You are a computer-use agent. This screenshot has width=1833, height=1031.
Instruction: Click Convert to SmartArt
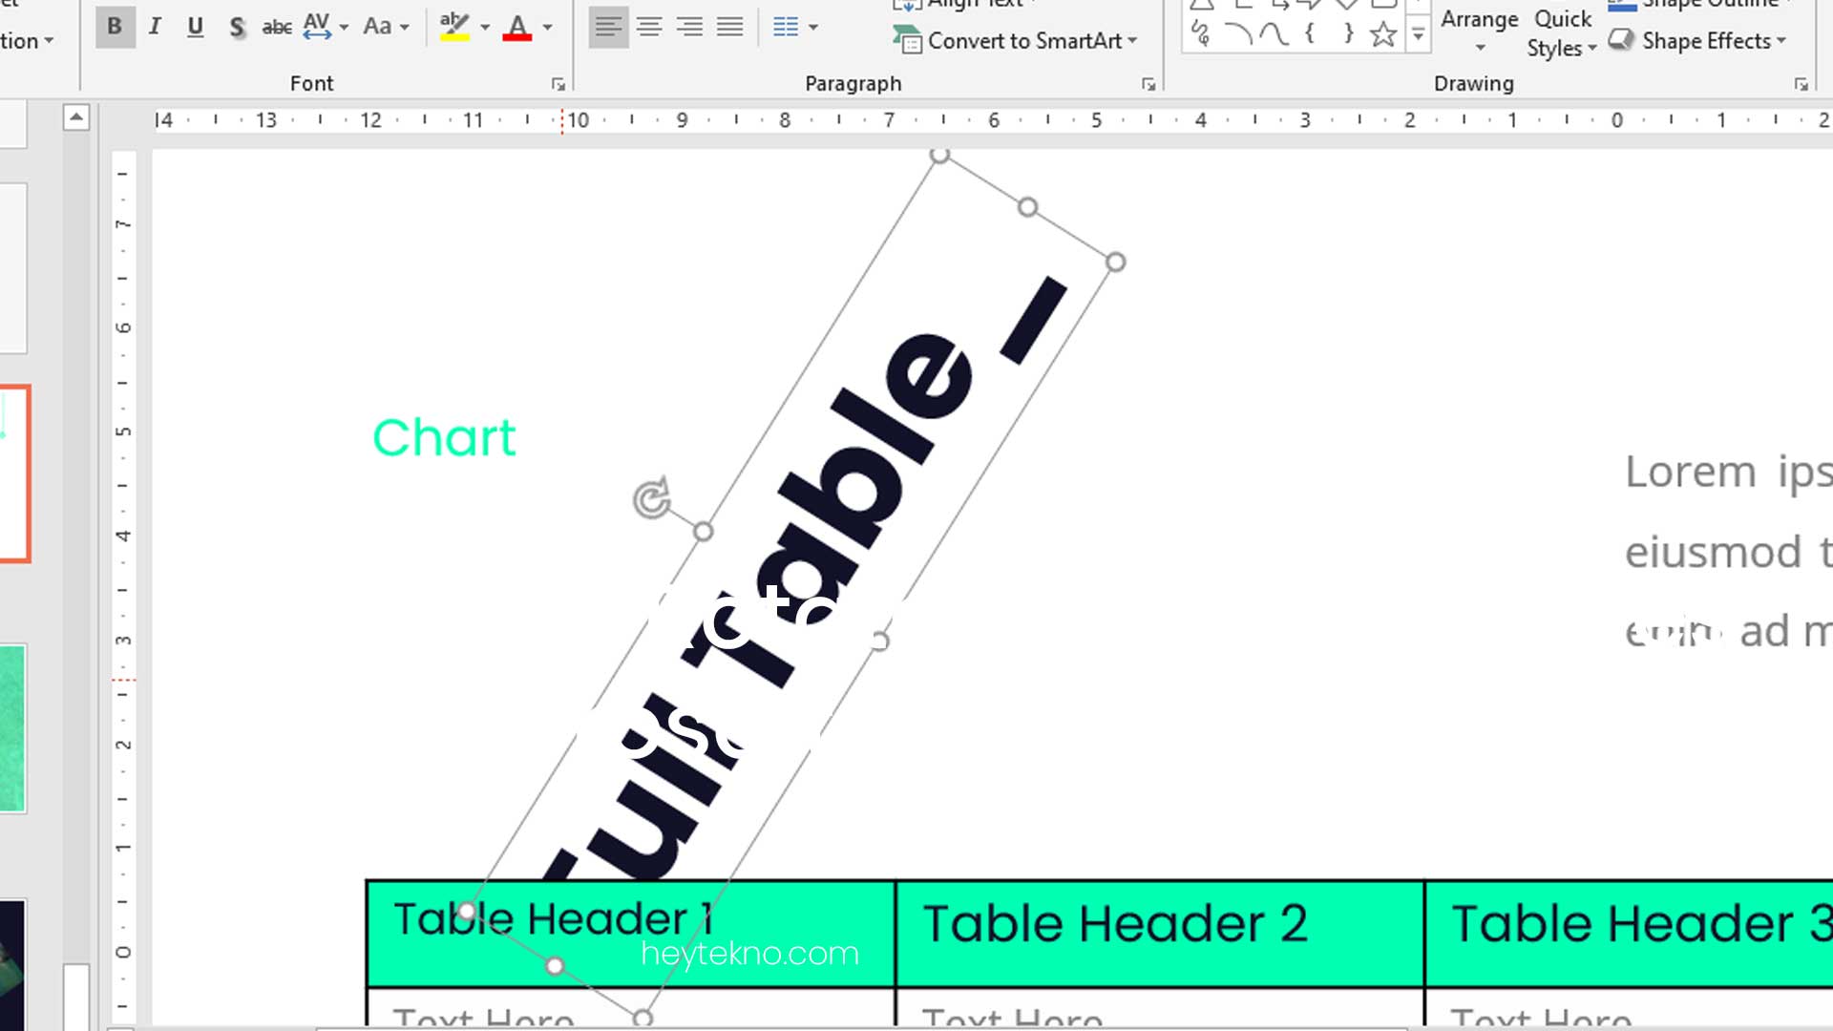(x=1016, y=41)
